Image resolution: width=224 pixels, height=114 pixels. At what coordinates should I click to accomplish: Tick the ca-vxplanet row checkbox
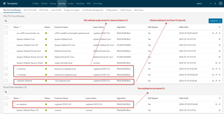[x=6, y=104]
